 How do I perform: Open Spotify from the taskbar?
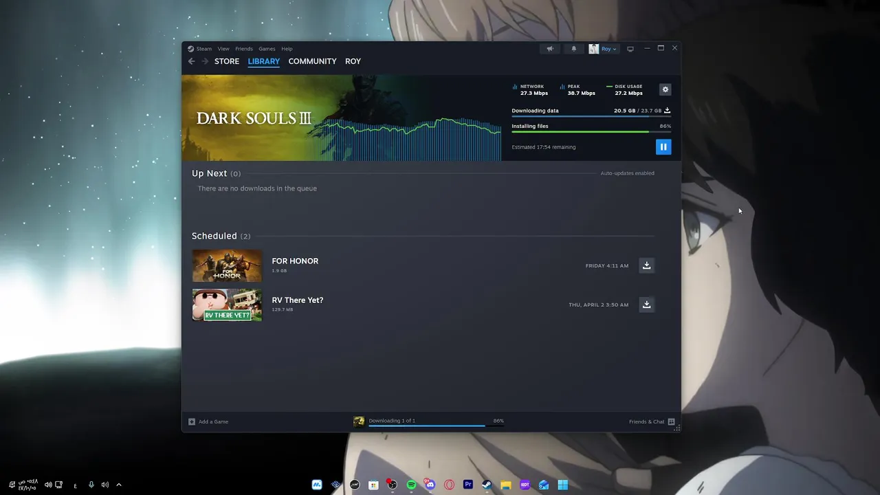(411, 485)
